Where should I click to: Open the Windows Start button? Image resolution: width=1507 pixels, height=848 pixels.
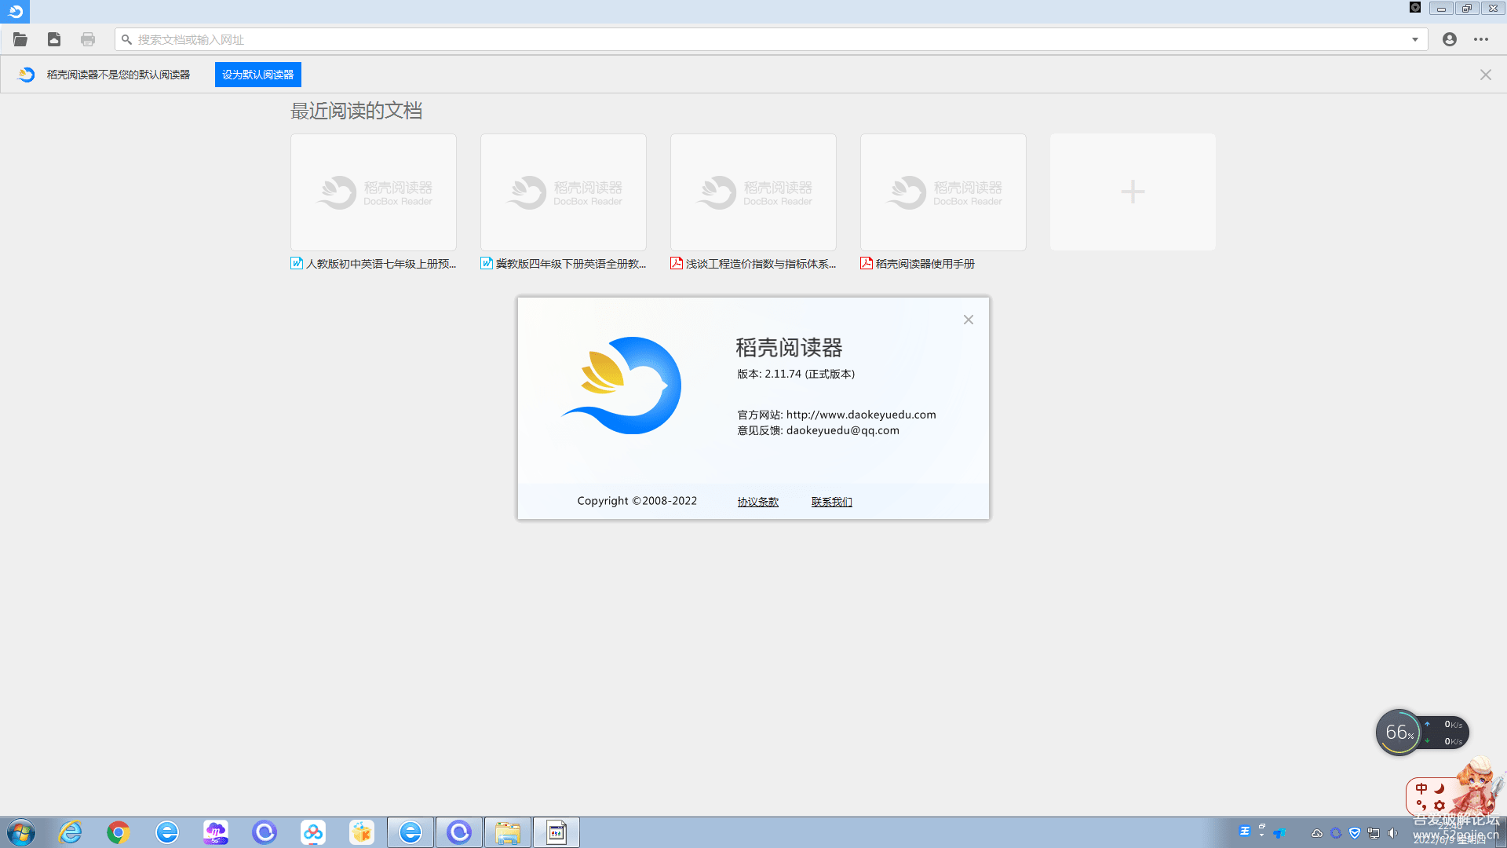[x=21, y=832]
